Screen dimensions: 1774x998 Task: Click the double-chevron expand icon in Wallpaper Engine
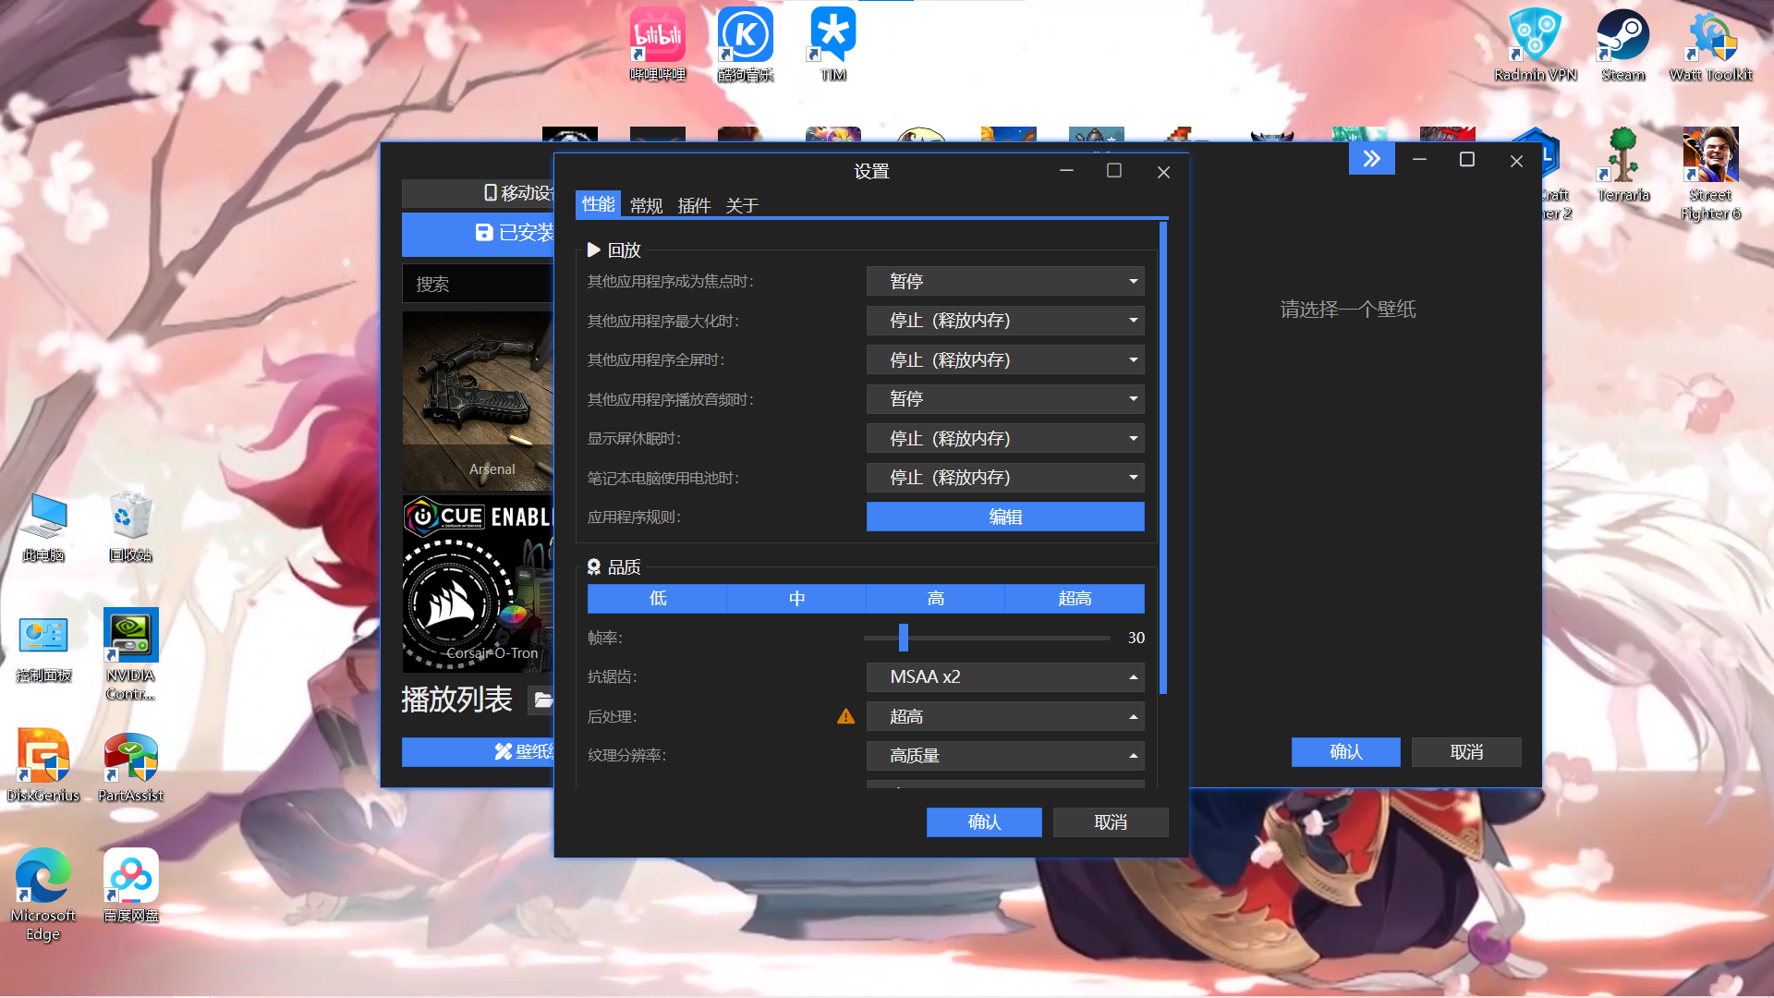click(x=1371, y=159)
